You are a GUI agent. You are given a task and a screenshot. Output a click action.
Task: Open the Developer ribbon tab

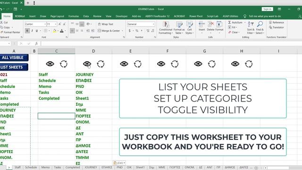point(122,16)
